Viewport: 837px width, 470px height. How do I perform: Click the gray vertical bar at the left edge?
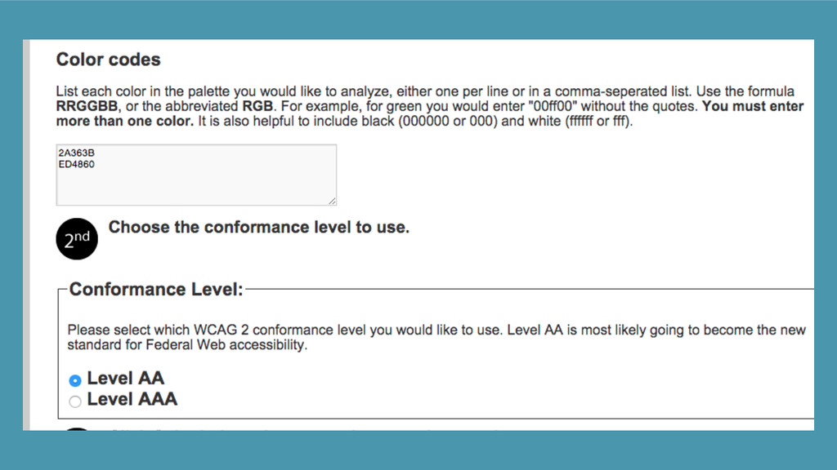pyautogui.click(x=27, y=234)
